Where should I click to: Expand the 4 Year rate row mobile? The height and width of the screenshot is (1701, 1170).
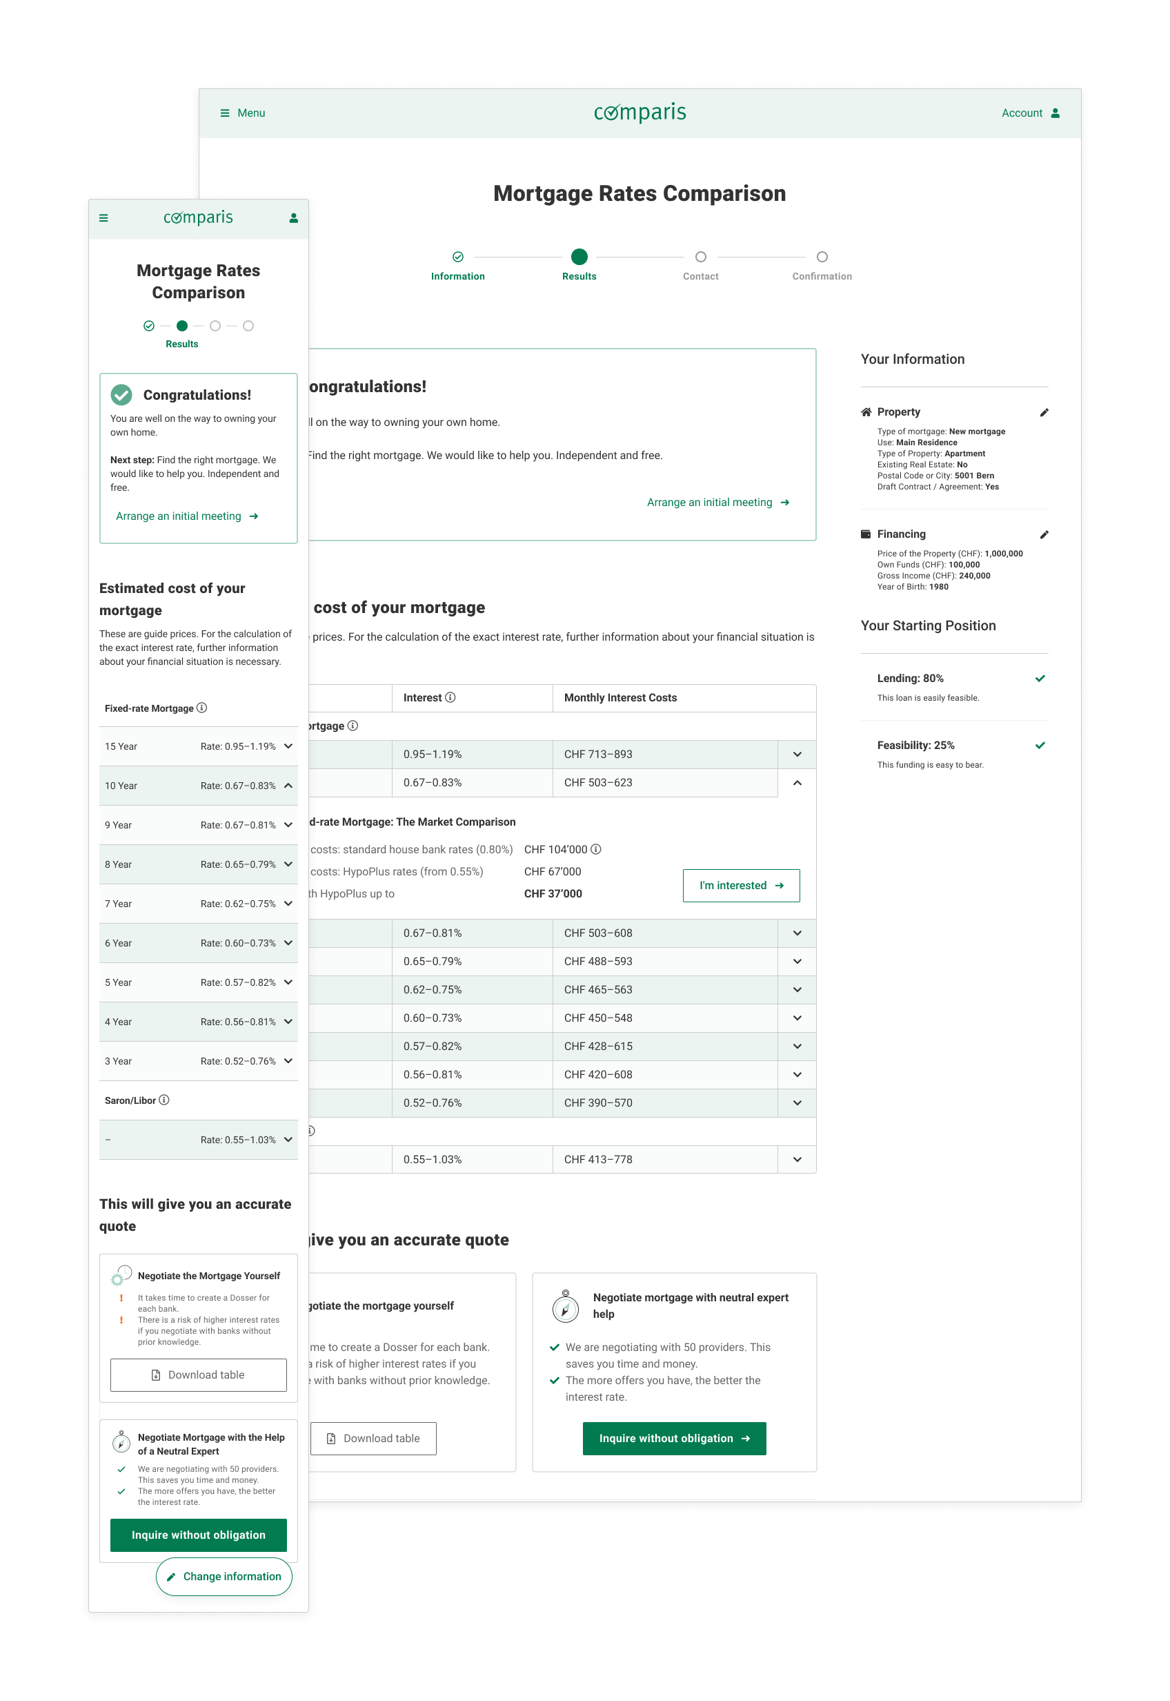pyautogui.click(x=199, y=1022)
